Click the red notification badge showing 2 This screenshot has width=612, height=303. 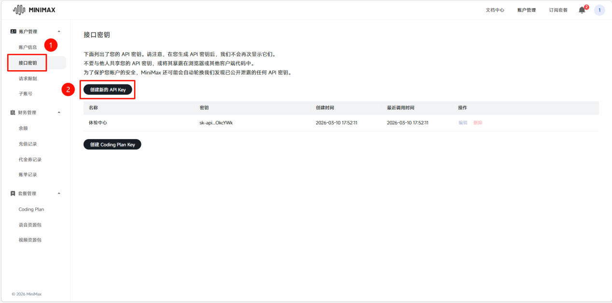pyautogui.click(x=585, y=6)
